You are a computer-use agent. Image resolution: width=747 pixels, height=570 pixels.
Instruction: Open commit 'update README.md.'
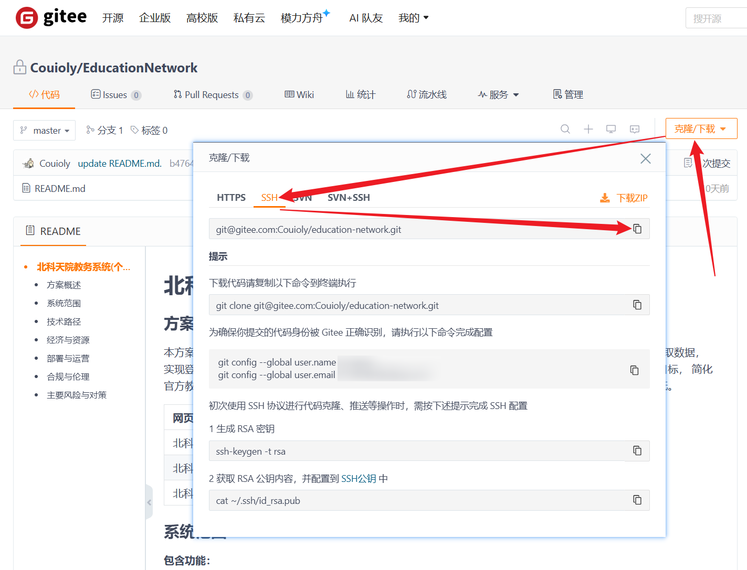[120, 164]
